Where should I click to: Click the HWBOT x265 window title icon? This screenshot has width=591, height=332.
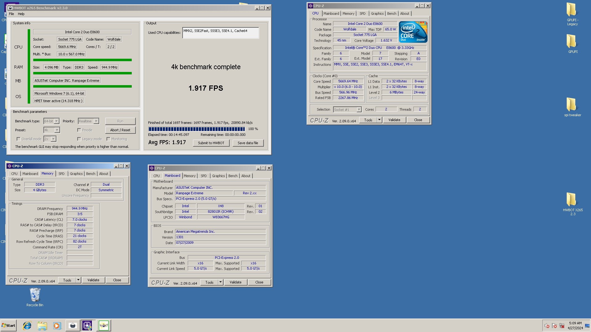pos(10,8)
